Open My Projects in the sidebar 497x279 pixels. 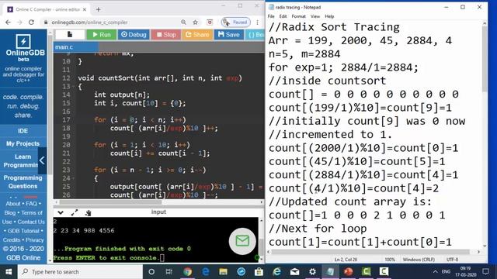tap(23, 143)
